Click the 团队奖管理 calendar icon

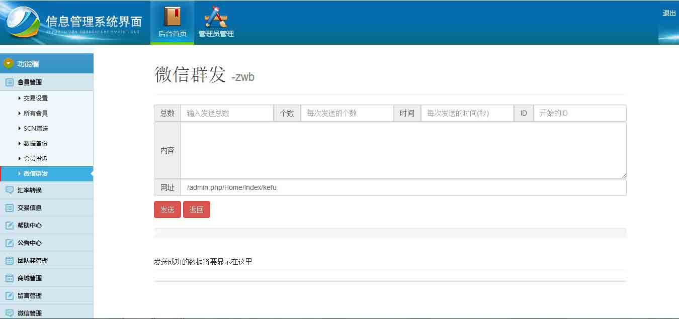tap(9, 261)
